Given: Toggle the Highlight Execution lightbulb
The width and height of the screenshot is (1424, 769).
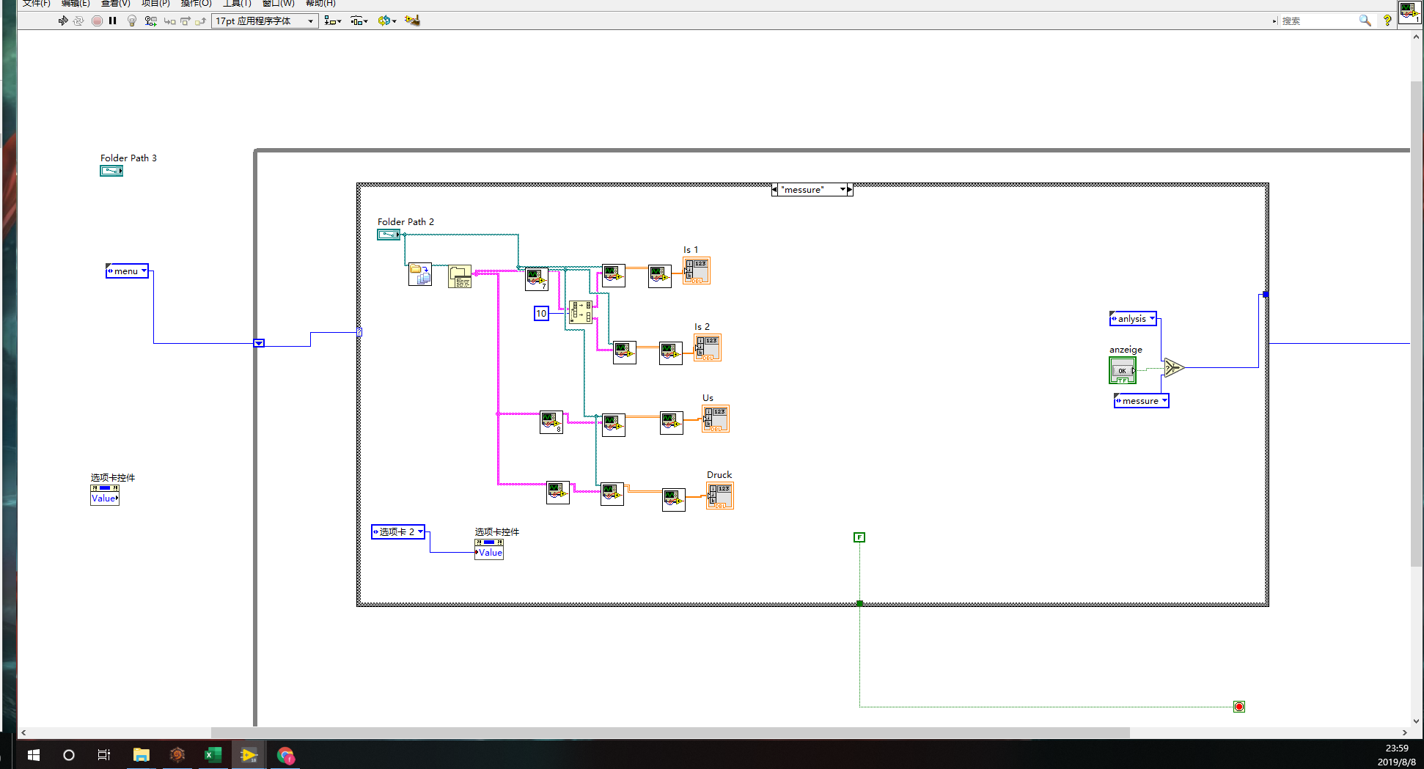Looking at the screenshot, I should [132, 21].
